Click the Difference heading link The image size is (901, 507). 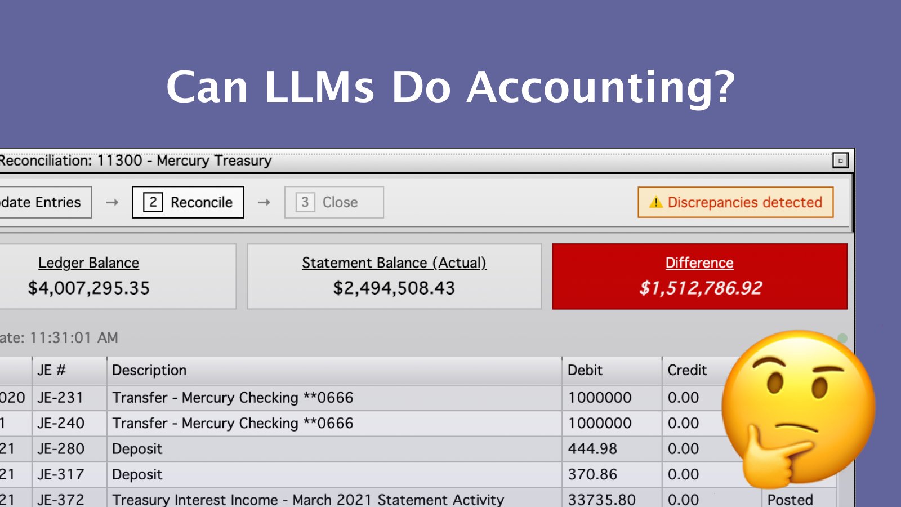699,263
